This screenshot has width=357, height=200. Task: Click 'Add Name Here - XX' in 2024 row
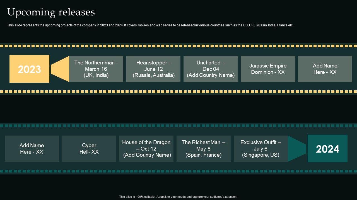point(32,149)
